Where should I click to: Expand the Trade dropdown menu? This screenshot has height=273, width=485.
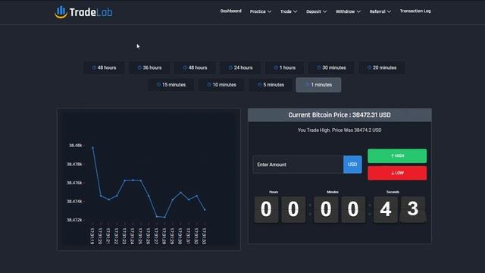(288, 11)
